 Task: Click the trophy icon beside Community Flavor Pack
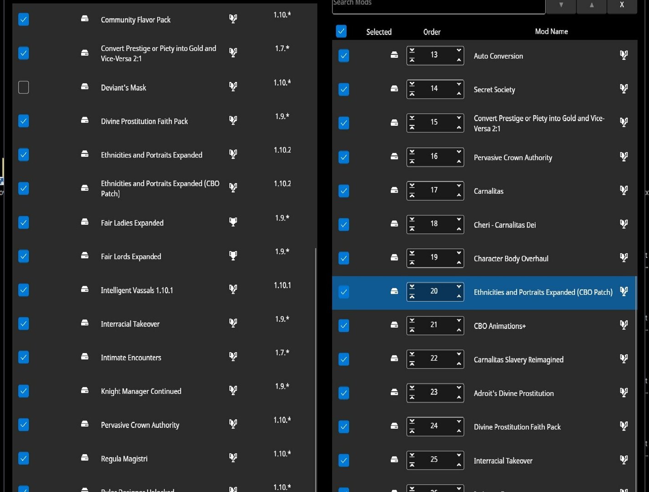pos(233,19)
